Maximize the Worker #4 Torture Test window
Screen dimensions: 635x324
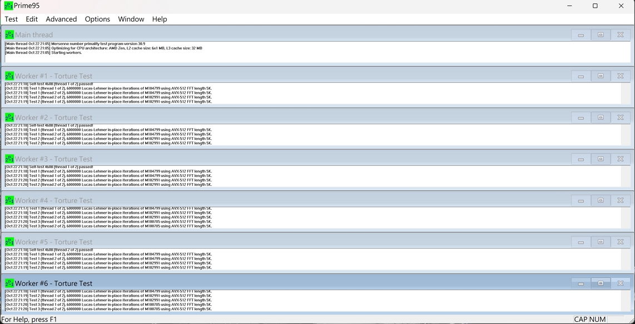tap(601, 200)
